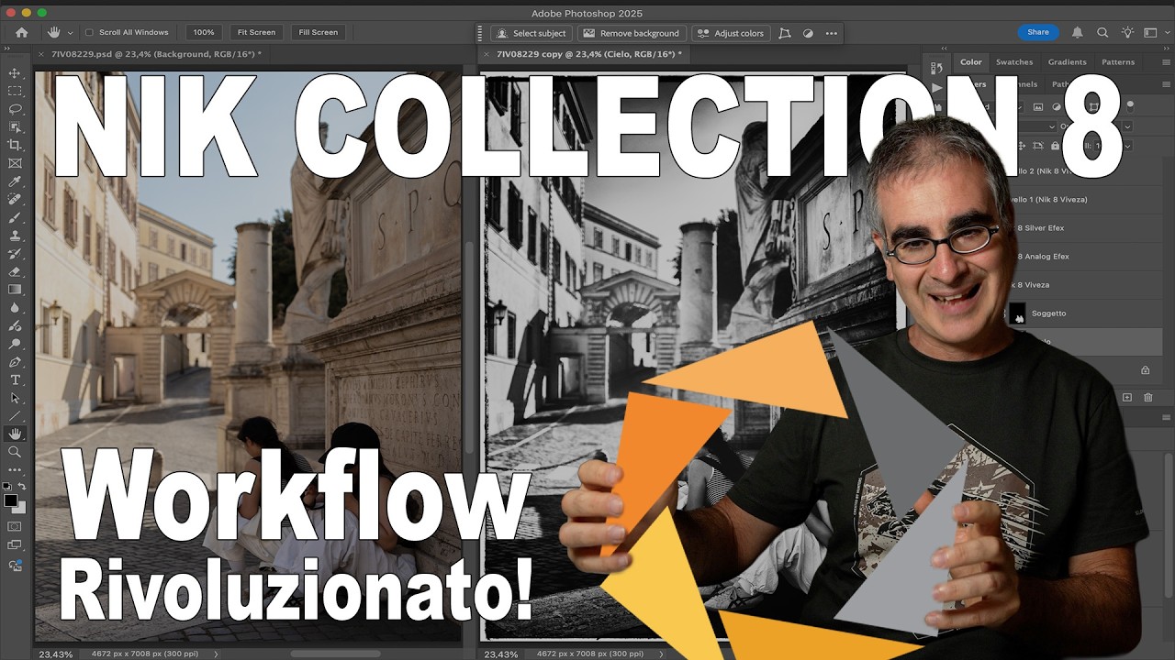Switch to the Patterns tab
This screenshot has width=1175, height=660.
1118,62
